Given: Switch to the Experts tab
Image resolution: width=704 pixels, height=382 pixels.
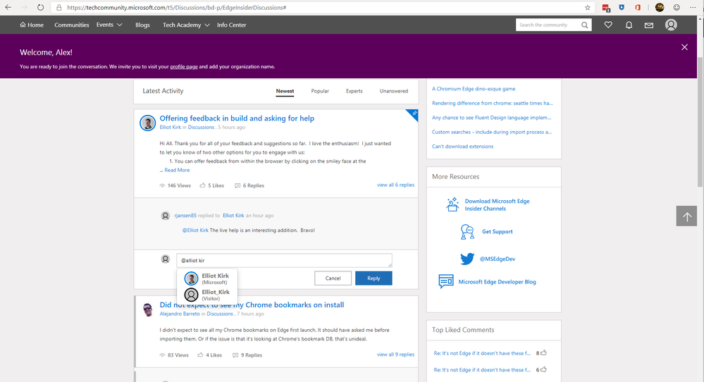Looking at the screenshot, I should pyautogui.click(x=354, y=91).
